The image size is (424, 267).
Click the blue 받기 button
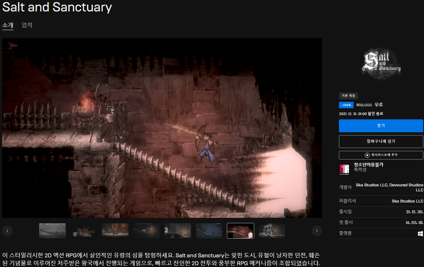pos(381,126)
